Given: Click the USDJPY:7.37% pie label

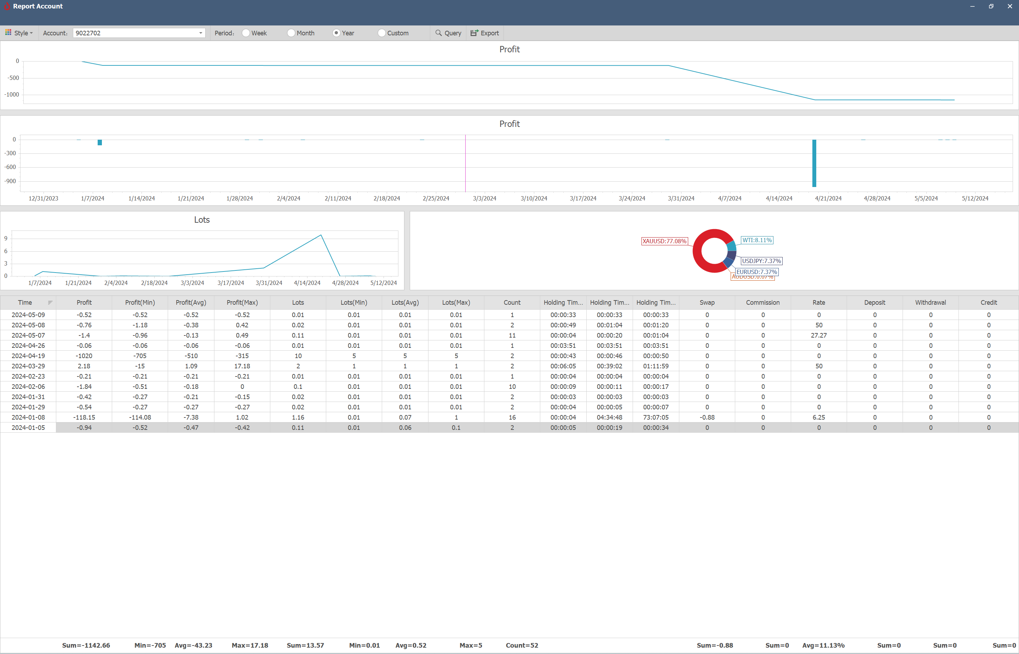Looking at the screenshot, I should [x=761, y=261].
